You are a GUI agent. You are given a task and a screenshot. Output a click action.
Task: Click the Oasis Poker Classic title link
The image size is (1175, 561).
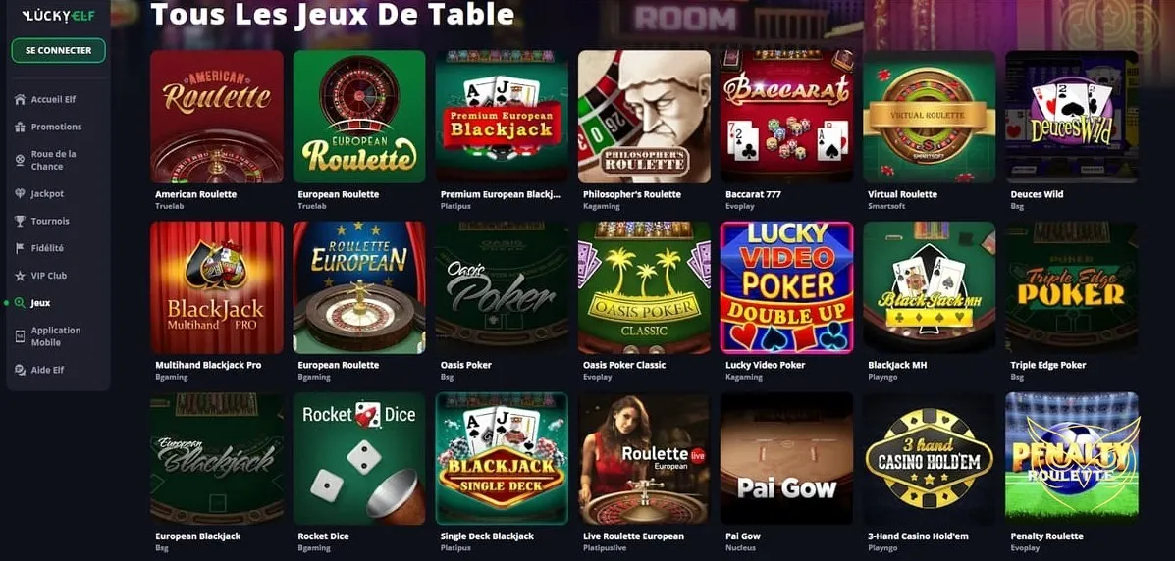[624, 365]
